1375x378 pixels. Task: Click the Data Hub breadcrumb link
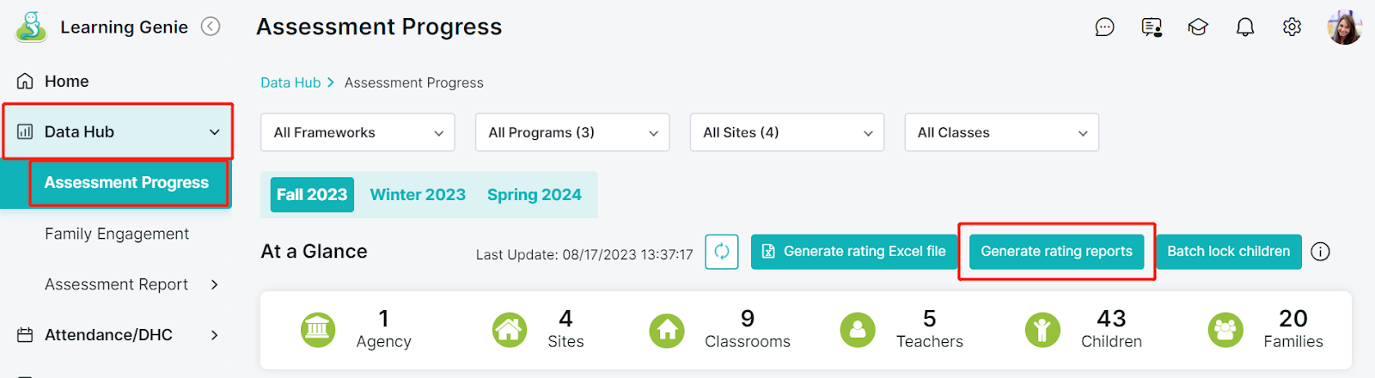point(290,82)
